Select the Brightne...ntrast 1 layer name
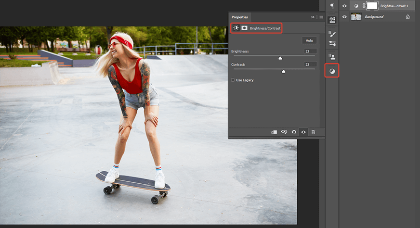Image resolution: width=420 pixels, height=228 pixels. [394, 6]
